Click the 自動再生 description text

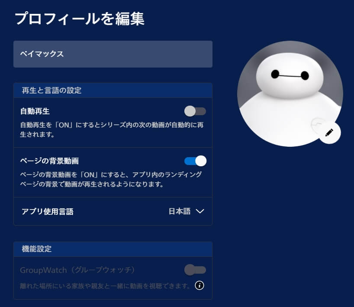click(112, 129)
